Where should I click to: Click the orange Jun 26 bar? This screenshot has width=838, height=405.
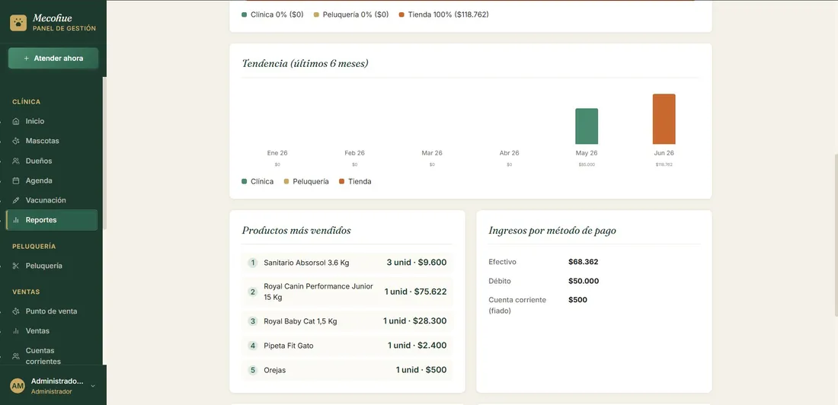pyautogui.click(x=664, y=120)
